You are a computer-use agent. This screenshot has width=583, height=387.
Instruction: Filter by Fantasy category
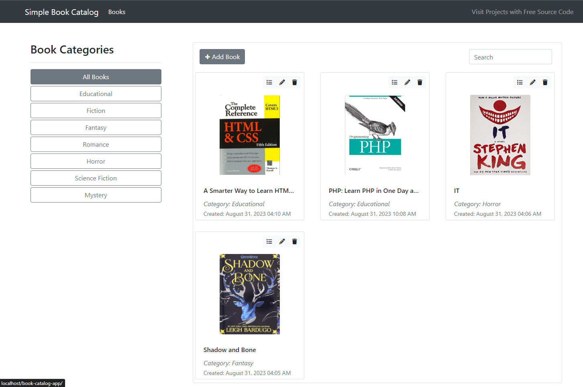point(96,127)
